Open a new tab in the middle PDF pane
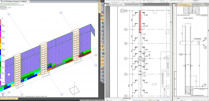Screen dimensions: 209x101 coord(142,5)
